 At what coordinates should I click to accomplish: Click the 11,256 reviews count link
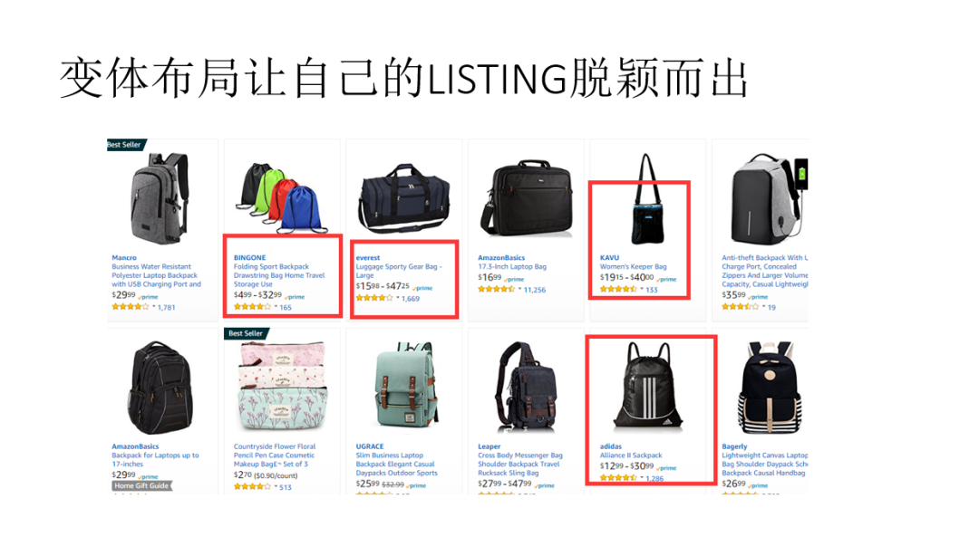[x=535, y=290]
